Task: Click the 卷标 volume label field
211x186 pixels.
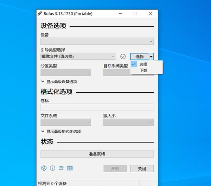Action: 97,107
